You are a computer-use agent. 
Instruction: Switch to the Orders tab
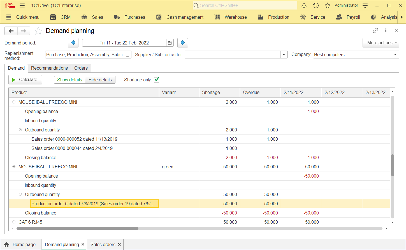click(x=81, y=68)
